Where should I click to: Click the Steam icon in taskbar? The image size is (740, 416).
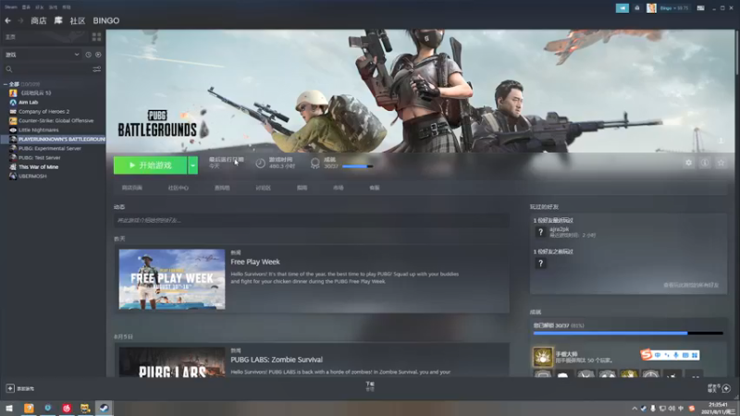point(104,408)
